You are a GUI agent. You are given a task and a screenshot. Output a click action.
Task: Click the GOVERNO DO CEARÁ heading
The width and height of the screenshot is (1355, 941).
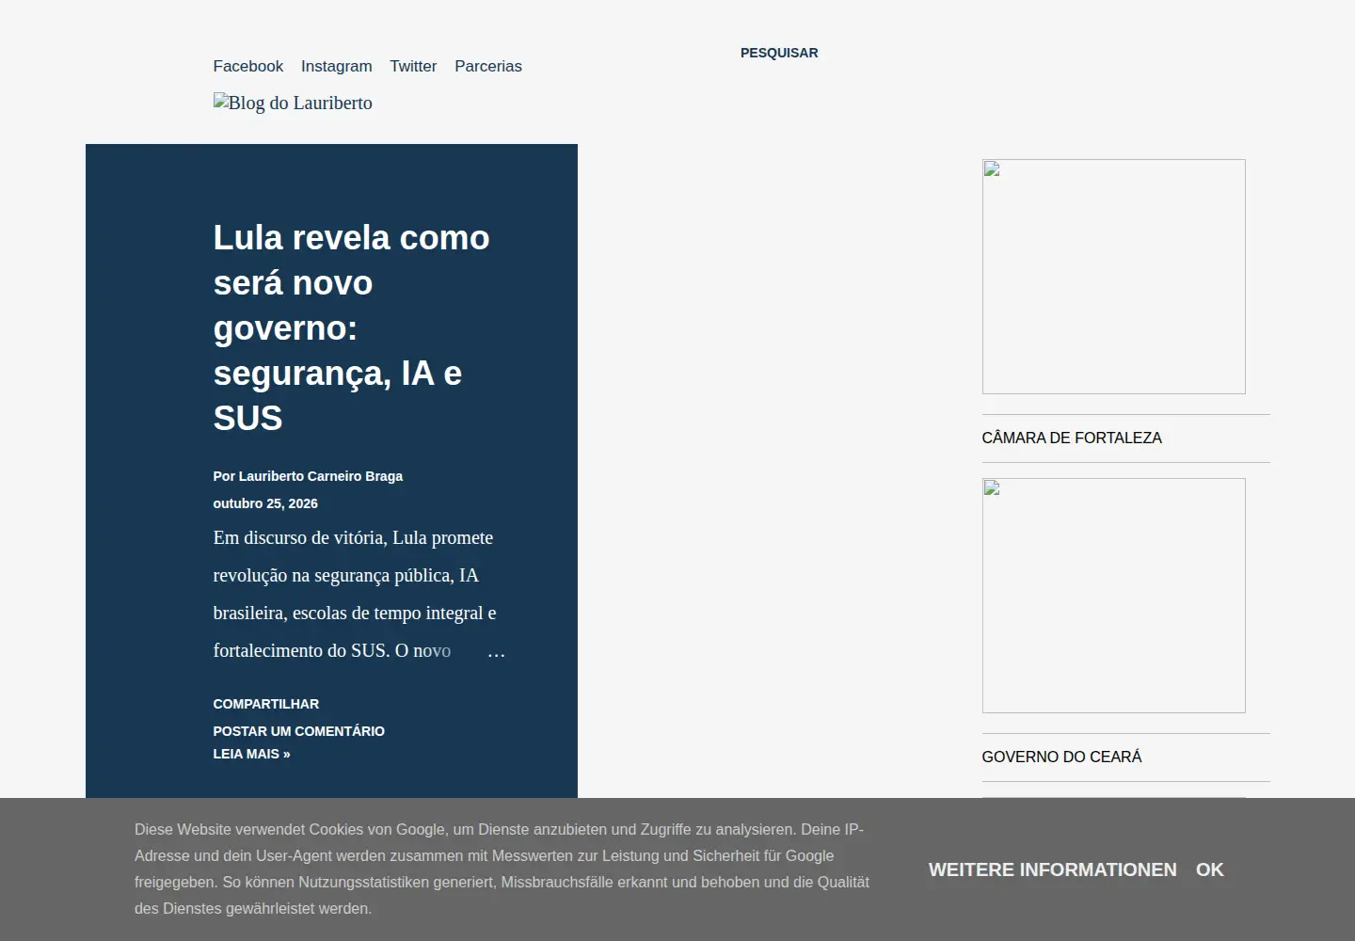[x=1061, y=757]
